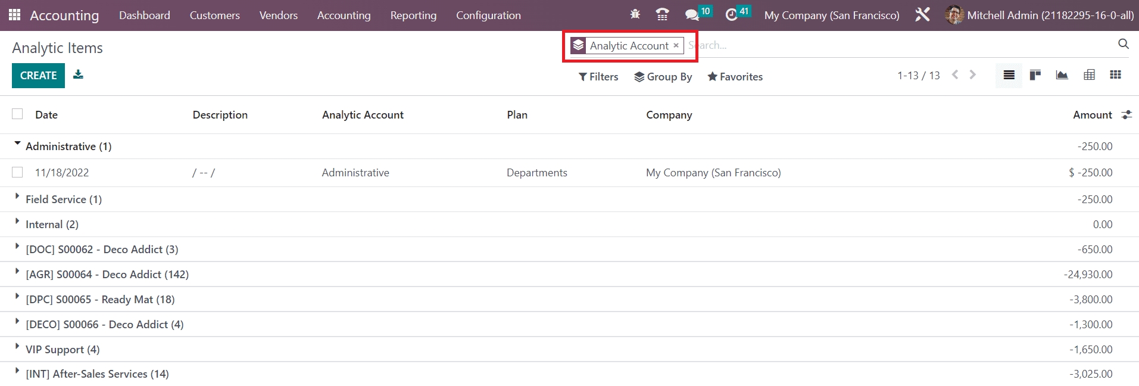Switch to graph view
Image resolution: width=1139 pixels, height=386 pixels.
[x=1062, y=75]
